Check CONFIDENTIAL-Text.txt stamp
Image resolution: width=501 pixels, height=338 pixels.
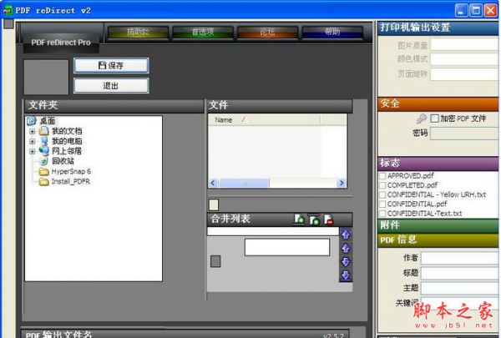coord(382,213)
